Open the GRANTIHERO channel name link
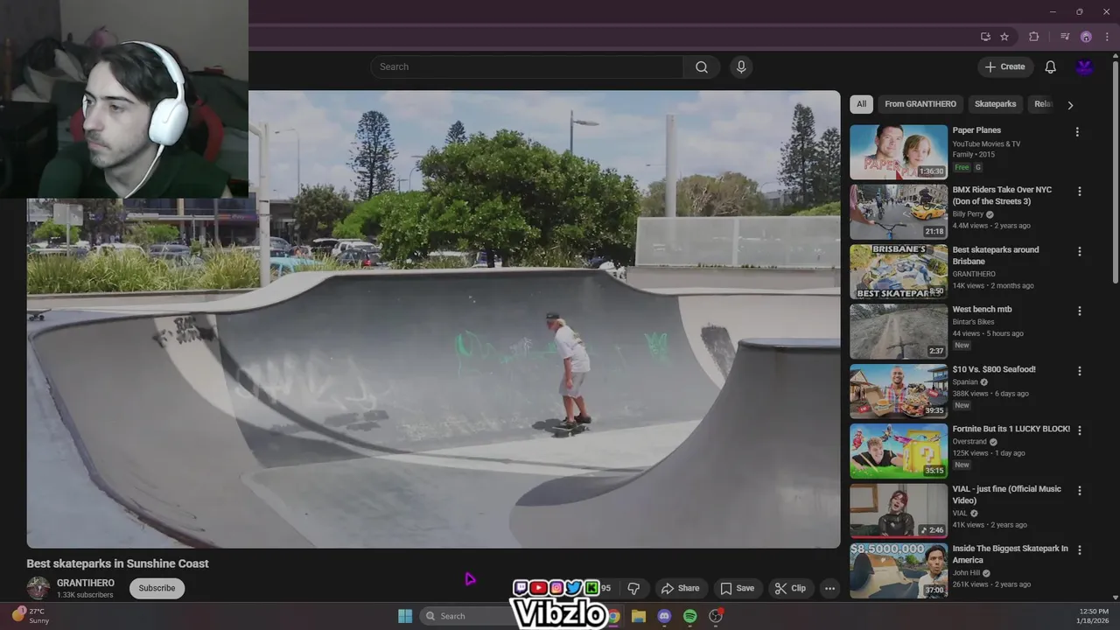The width and height of the screenshot is (1120, 630). click(86, 583)
